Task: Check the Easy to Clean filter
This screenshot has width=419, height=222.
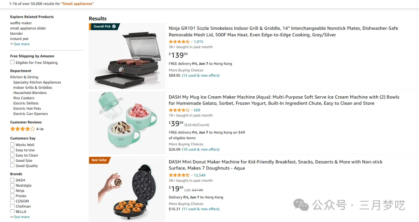Action: tap(12, 155)
